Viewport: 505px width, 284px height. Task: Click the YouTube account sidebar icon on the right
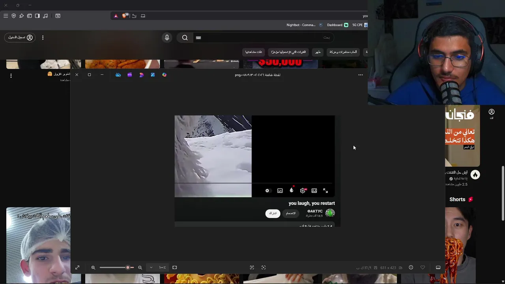492,114
